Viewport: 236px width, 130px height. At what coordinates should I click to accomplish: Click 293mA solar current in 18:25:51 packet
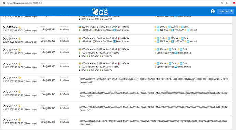point(174,27)
